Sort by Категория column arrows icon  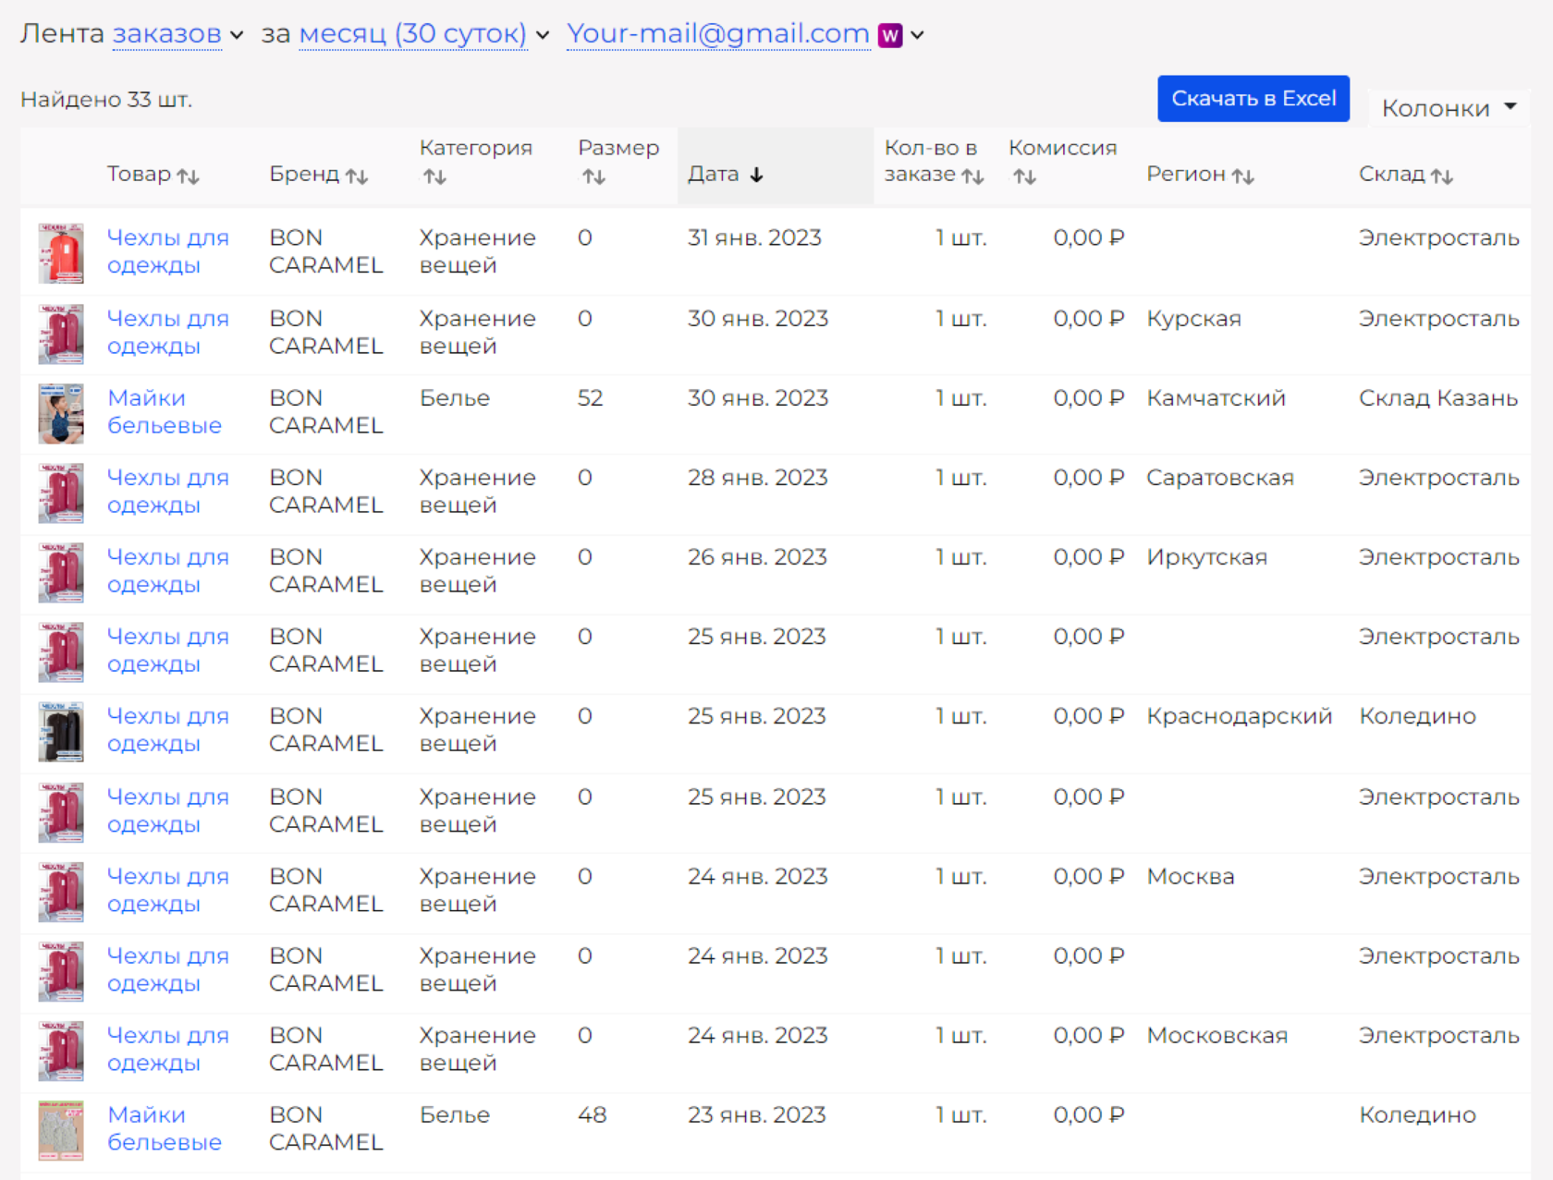pos(434,176)
